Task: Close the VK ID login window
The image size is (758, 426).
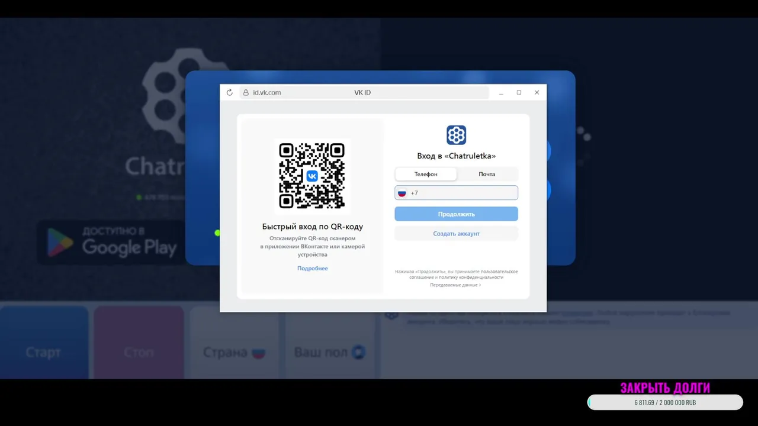Action: 537,92
